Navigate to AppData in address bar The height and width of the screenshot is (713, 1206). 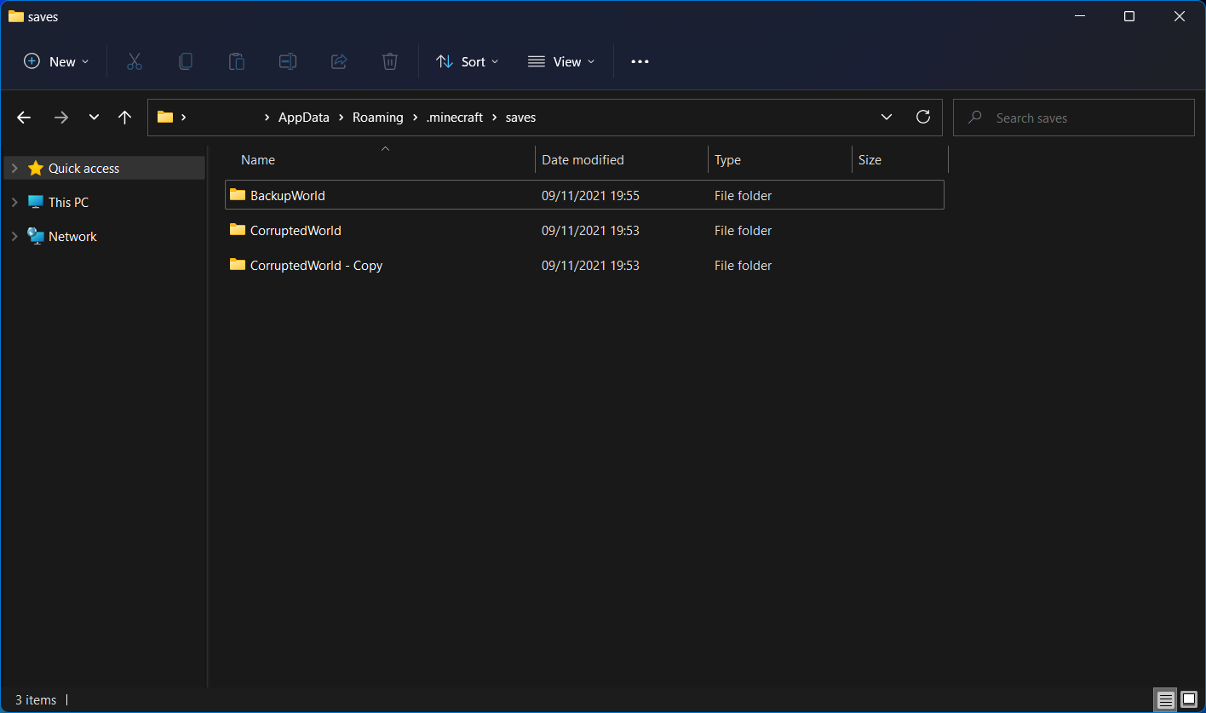[x=303, y=118]
